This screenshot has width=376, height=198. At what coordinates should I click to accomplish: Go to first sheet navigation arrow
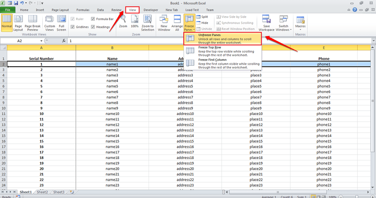tap(2, 192)
